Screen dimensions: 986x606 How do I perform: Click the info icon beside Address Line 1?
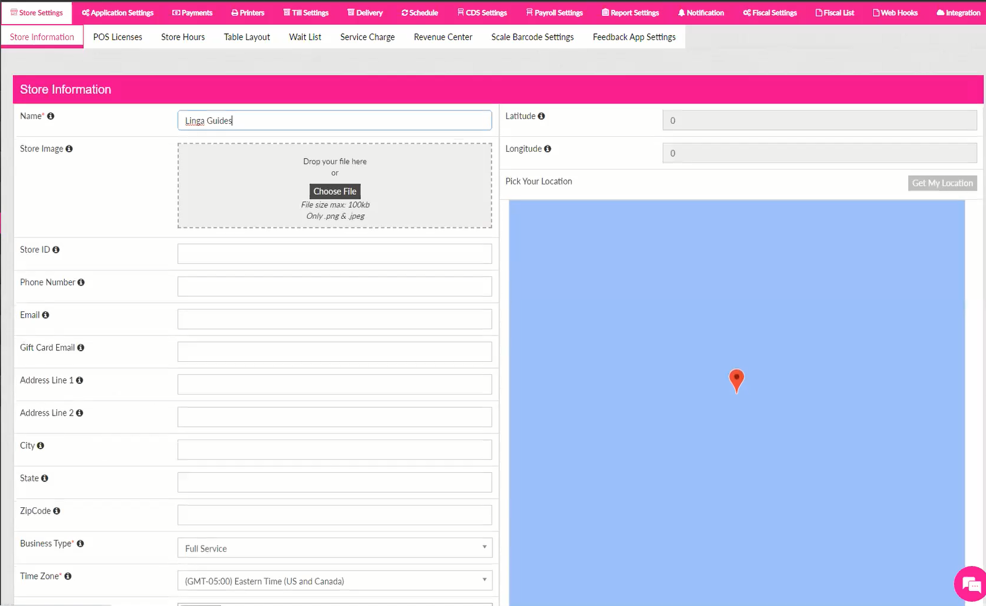(x=80, y=380)
